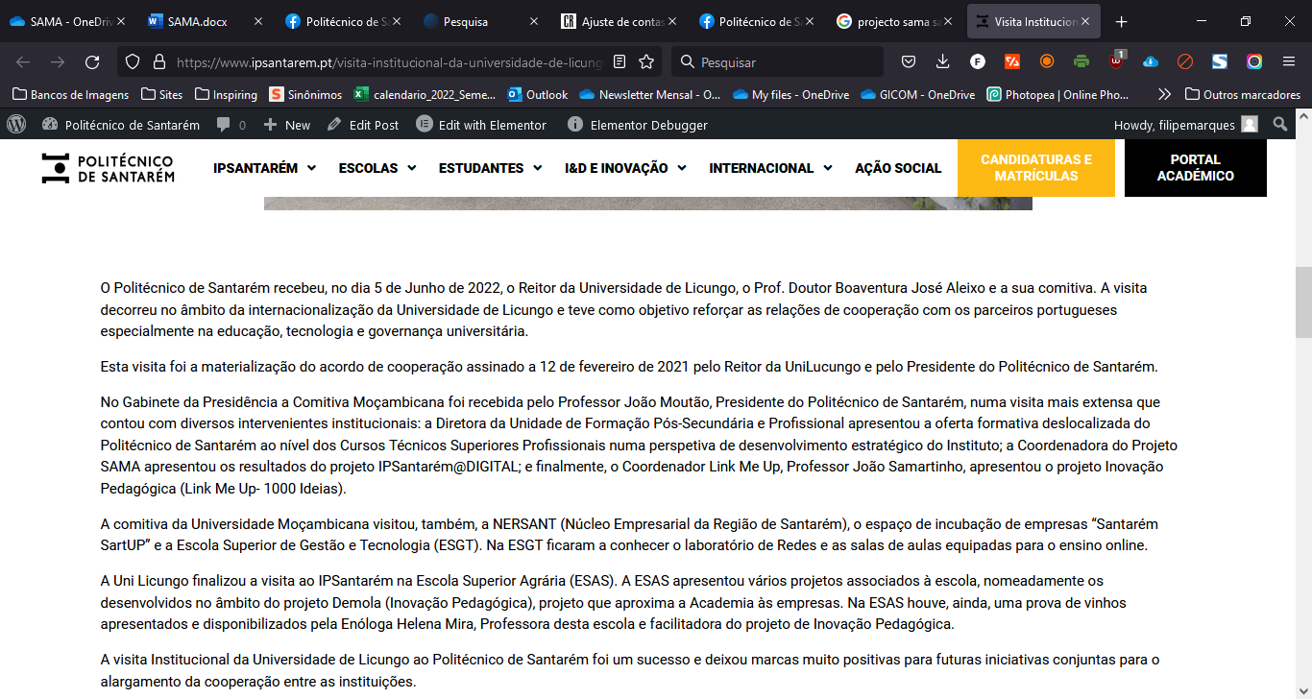Screen dimensions: 1312x699
Task: Bookmark this page with the star icon
Action: tap(646, 61)
